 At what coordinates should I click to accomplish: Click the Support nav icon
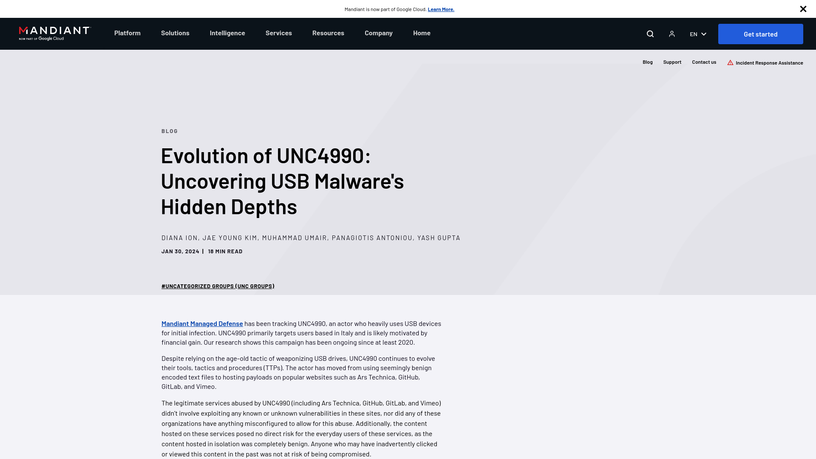click(672, 62)
